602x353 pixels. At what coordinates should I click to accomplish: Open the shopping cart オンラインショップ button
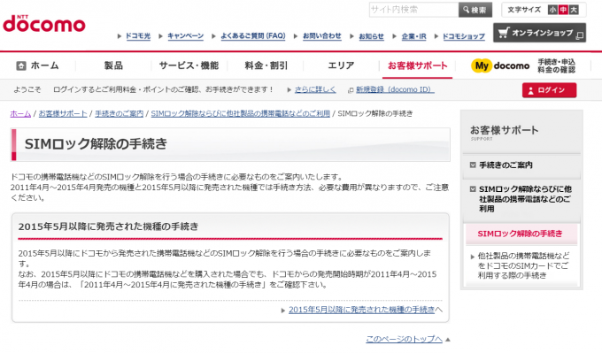tap(539, 33)
